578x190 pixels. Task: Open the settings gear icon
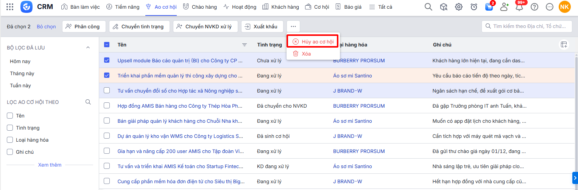point(459,7)
